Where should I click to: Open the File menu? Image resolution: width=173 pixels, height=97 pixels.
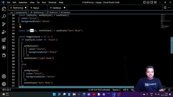(x=8, y=2)
